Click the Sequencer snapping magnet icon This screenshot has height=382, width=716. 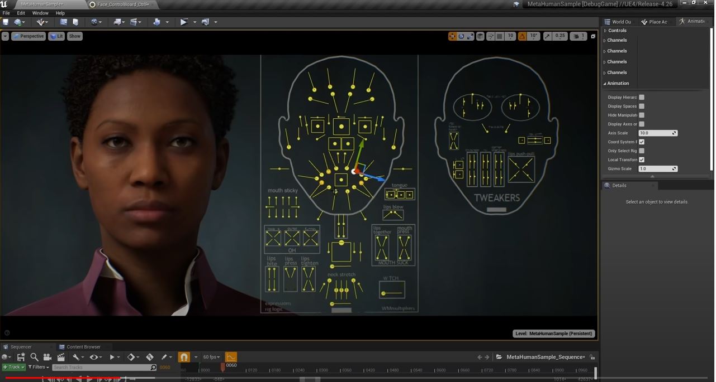[x=184, y=357]
